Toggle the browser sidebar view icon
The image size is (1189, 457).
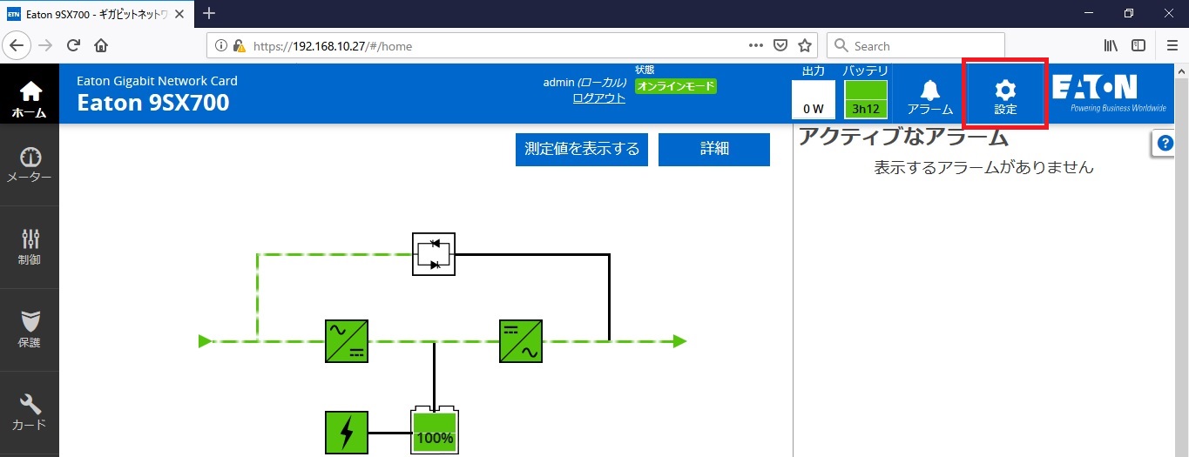tap(1138, 45)
